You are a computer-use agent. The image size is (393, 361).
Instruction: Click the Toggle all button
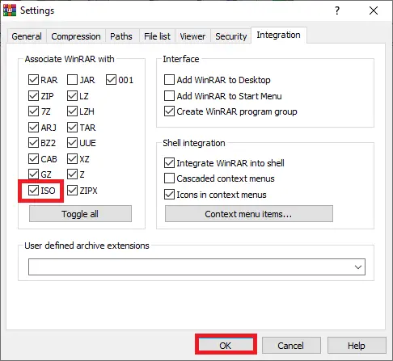pos(80,214)
